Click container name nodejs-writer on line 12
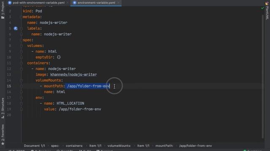This screenshot has height=151, width=270. [x=62, y=69]
